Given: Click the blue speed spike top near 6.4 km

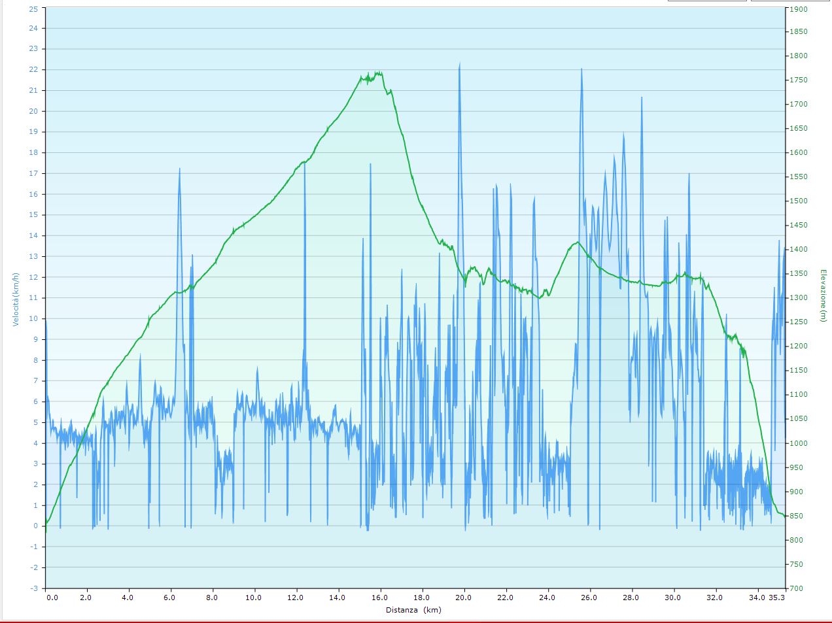Looking at the screenshot, I should tap(179, 169).
